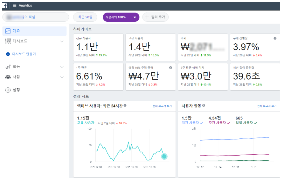284x182 pixels.
Task: Open the 사용자의 100% dropdown
Action: [x=121, y=17]
